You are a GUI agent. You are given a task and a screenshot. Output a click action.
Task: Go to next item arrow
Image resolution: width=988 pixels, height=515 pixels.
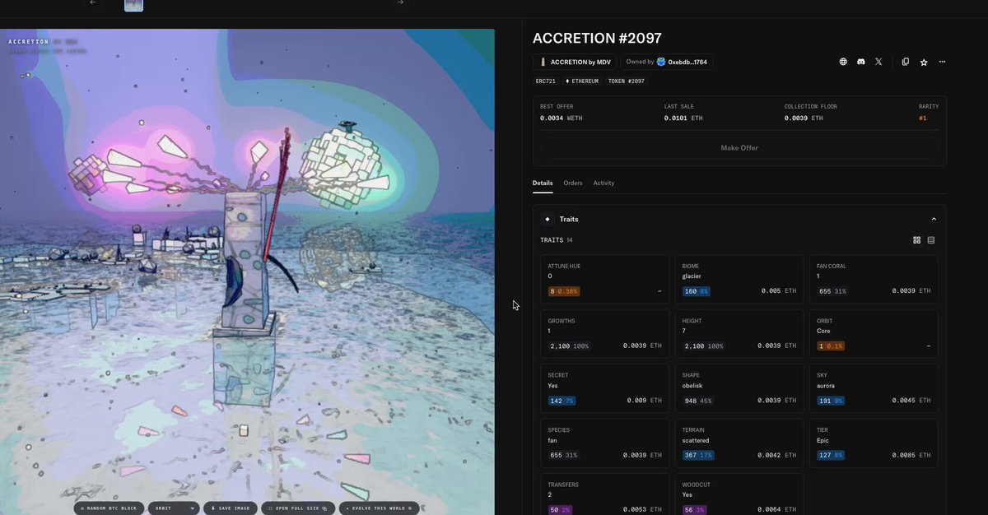coord(400,2)
